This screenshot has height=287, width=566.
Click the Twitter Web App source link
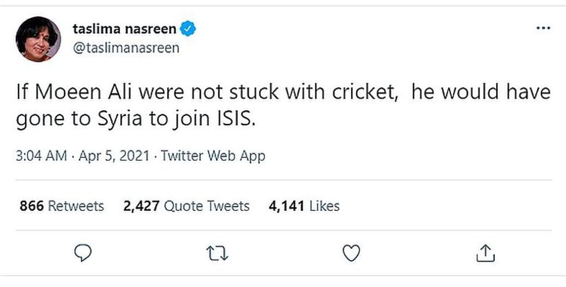(x=213, y=156)
